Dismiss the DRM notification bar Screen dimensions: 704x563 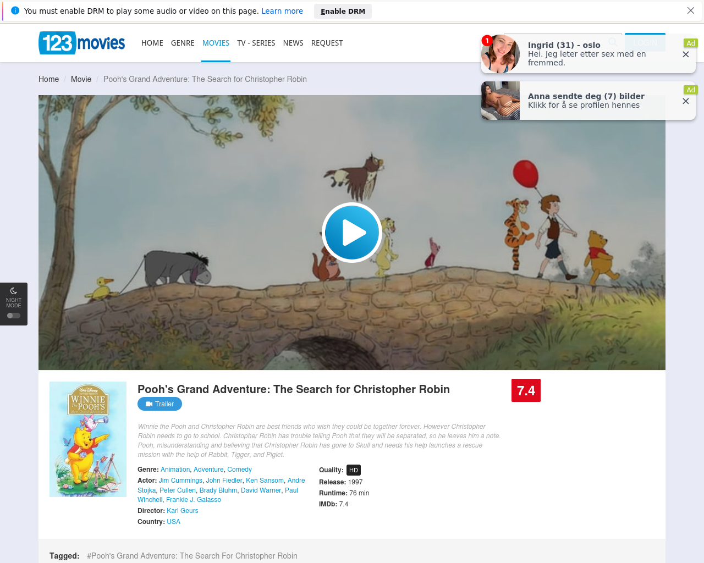691,10
